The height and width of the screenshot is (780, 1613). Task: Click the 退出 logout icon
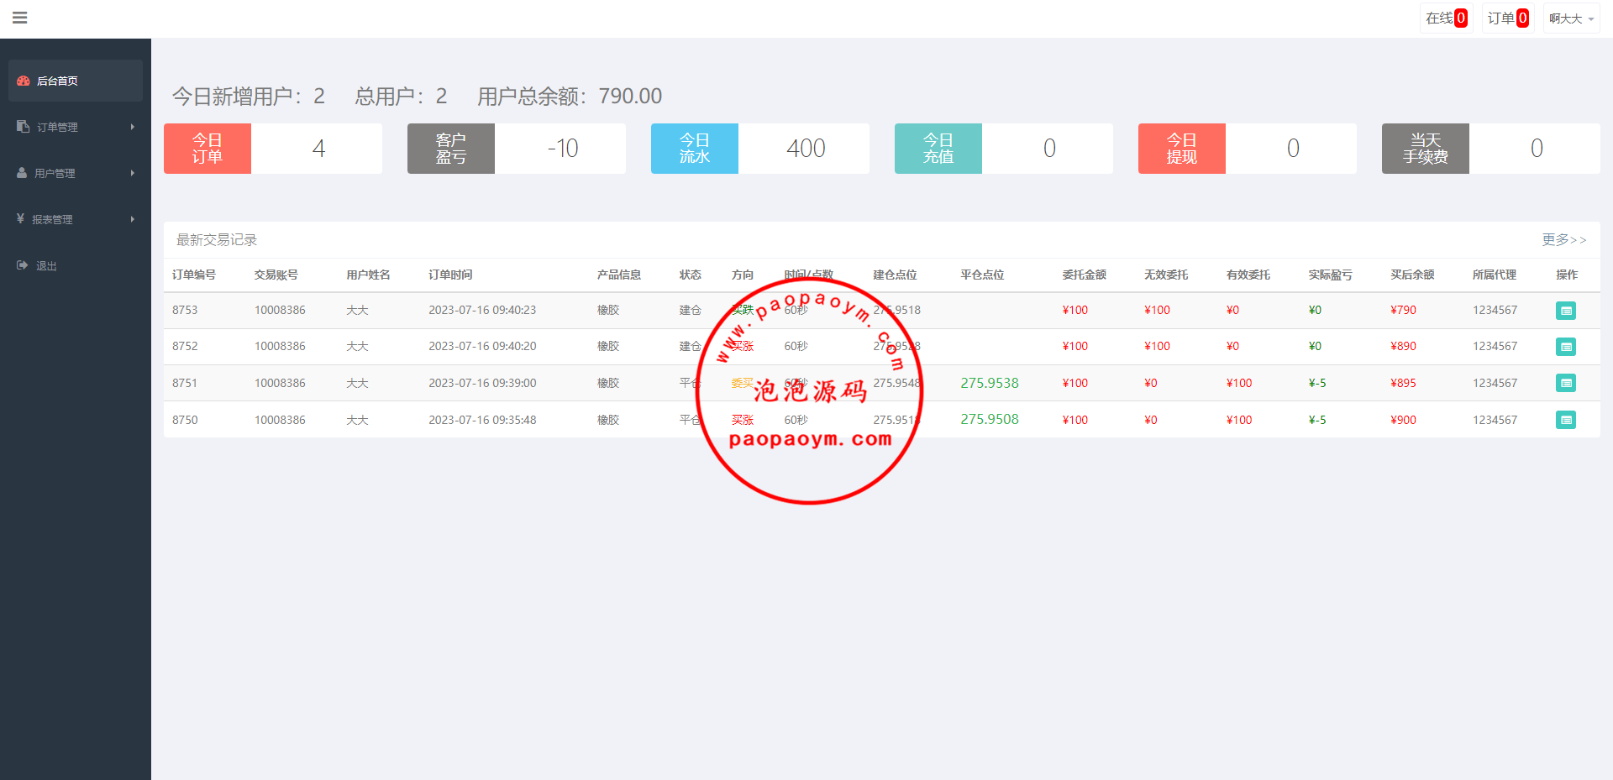[x=22, y=265]
